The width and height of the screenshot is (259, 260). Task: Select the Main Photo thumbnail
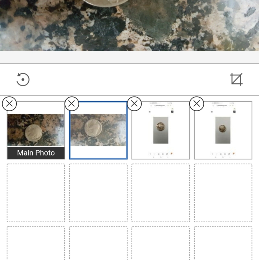coord(36,130)
